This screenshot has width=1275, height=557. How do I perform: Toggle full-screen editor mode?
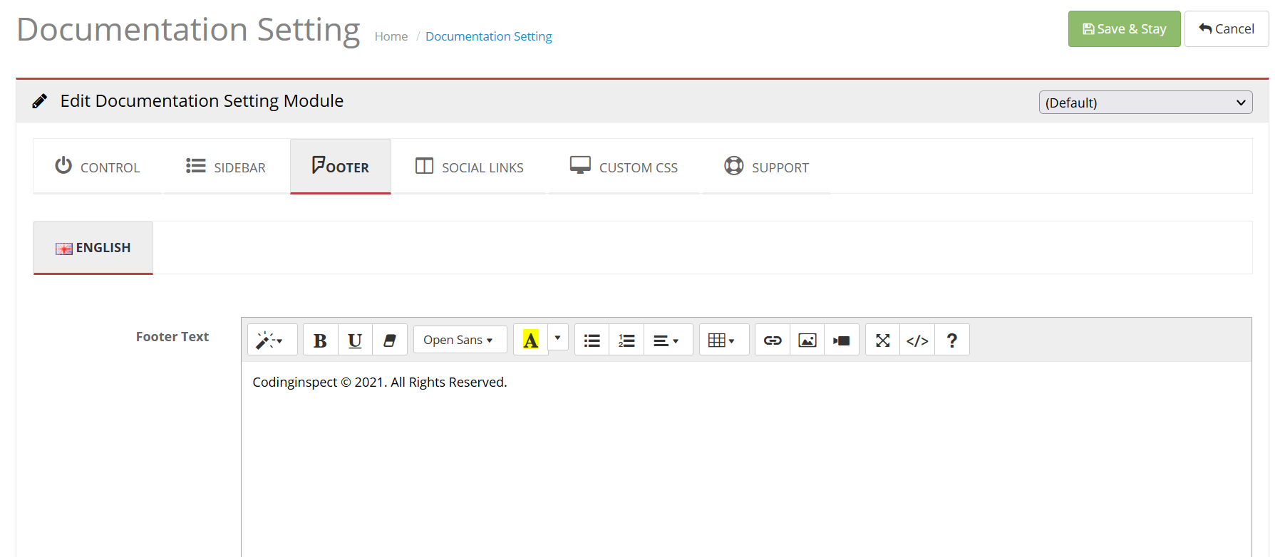coord(882,340)
